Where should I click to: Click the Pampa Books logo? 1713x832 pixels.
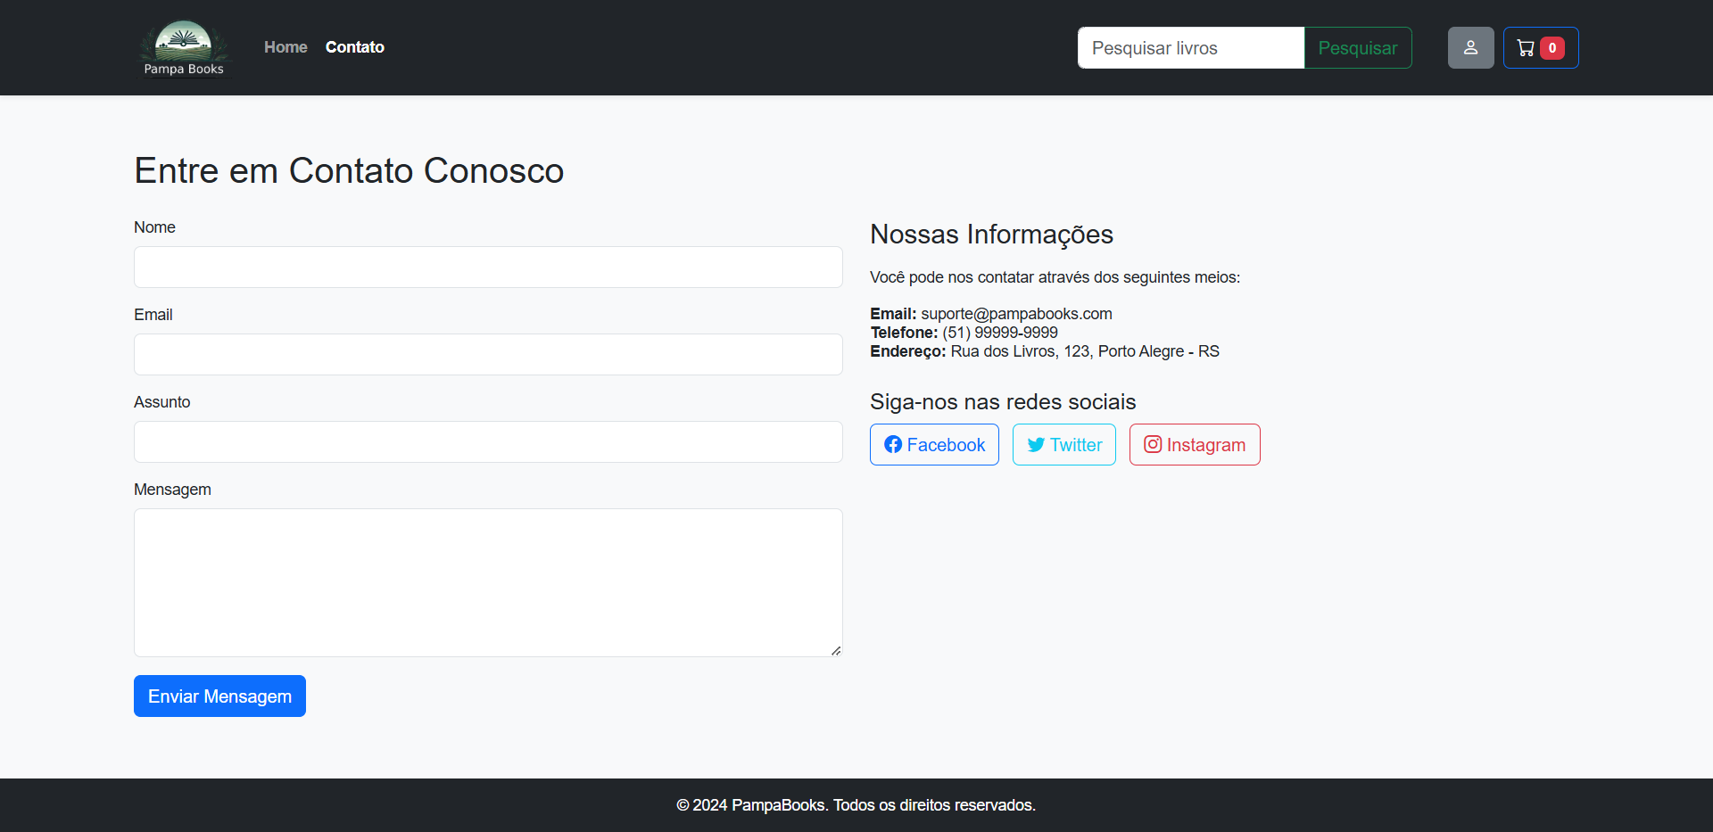pos(184,47)
